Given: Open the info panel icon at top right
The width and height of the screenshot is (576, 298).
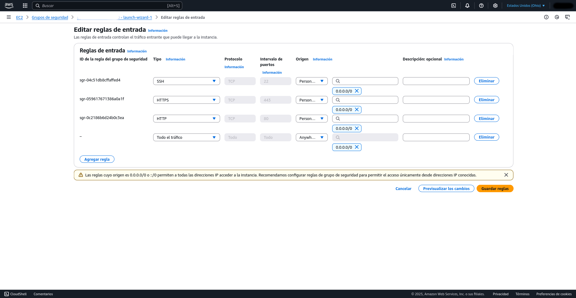Looking at the screenshot, I should pos(546,17).
